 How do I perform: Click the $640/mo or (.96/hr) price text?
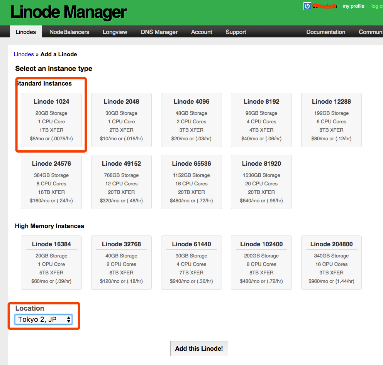point(261,201)
